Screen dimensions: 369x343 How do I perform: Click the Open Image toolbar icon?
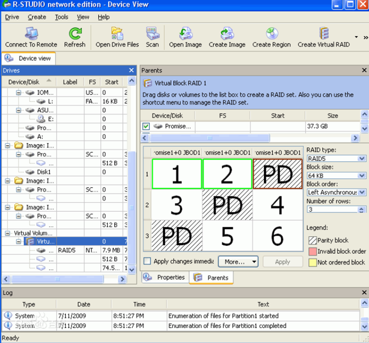[x=185, y=34]
